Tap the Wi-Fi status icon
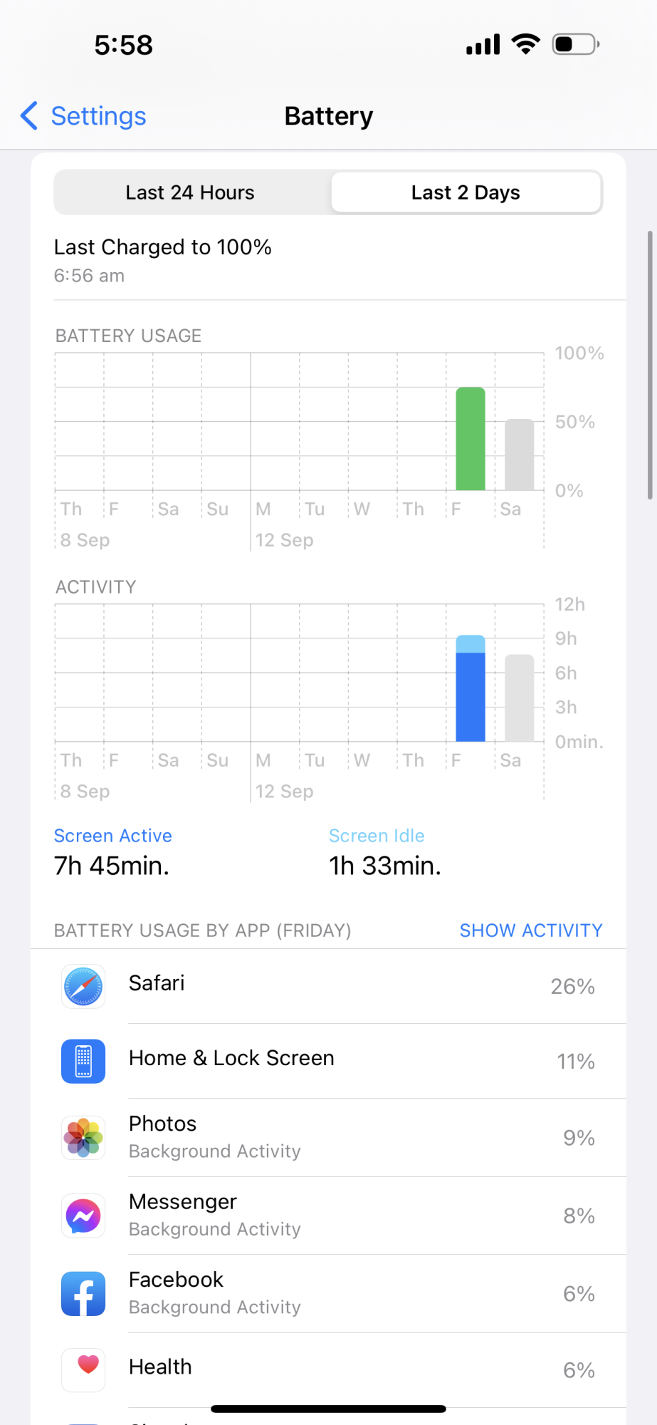Viewport: 657px width, 1425px height. [x=525, y=44]
